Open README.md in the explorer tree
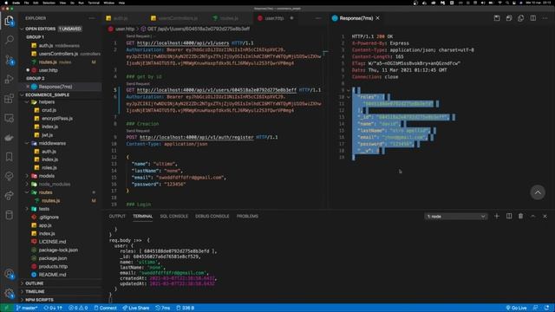This screenshot has width=555, height=312. (52, 275)
